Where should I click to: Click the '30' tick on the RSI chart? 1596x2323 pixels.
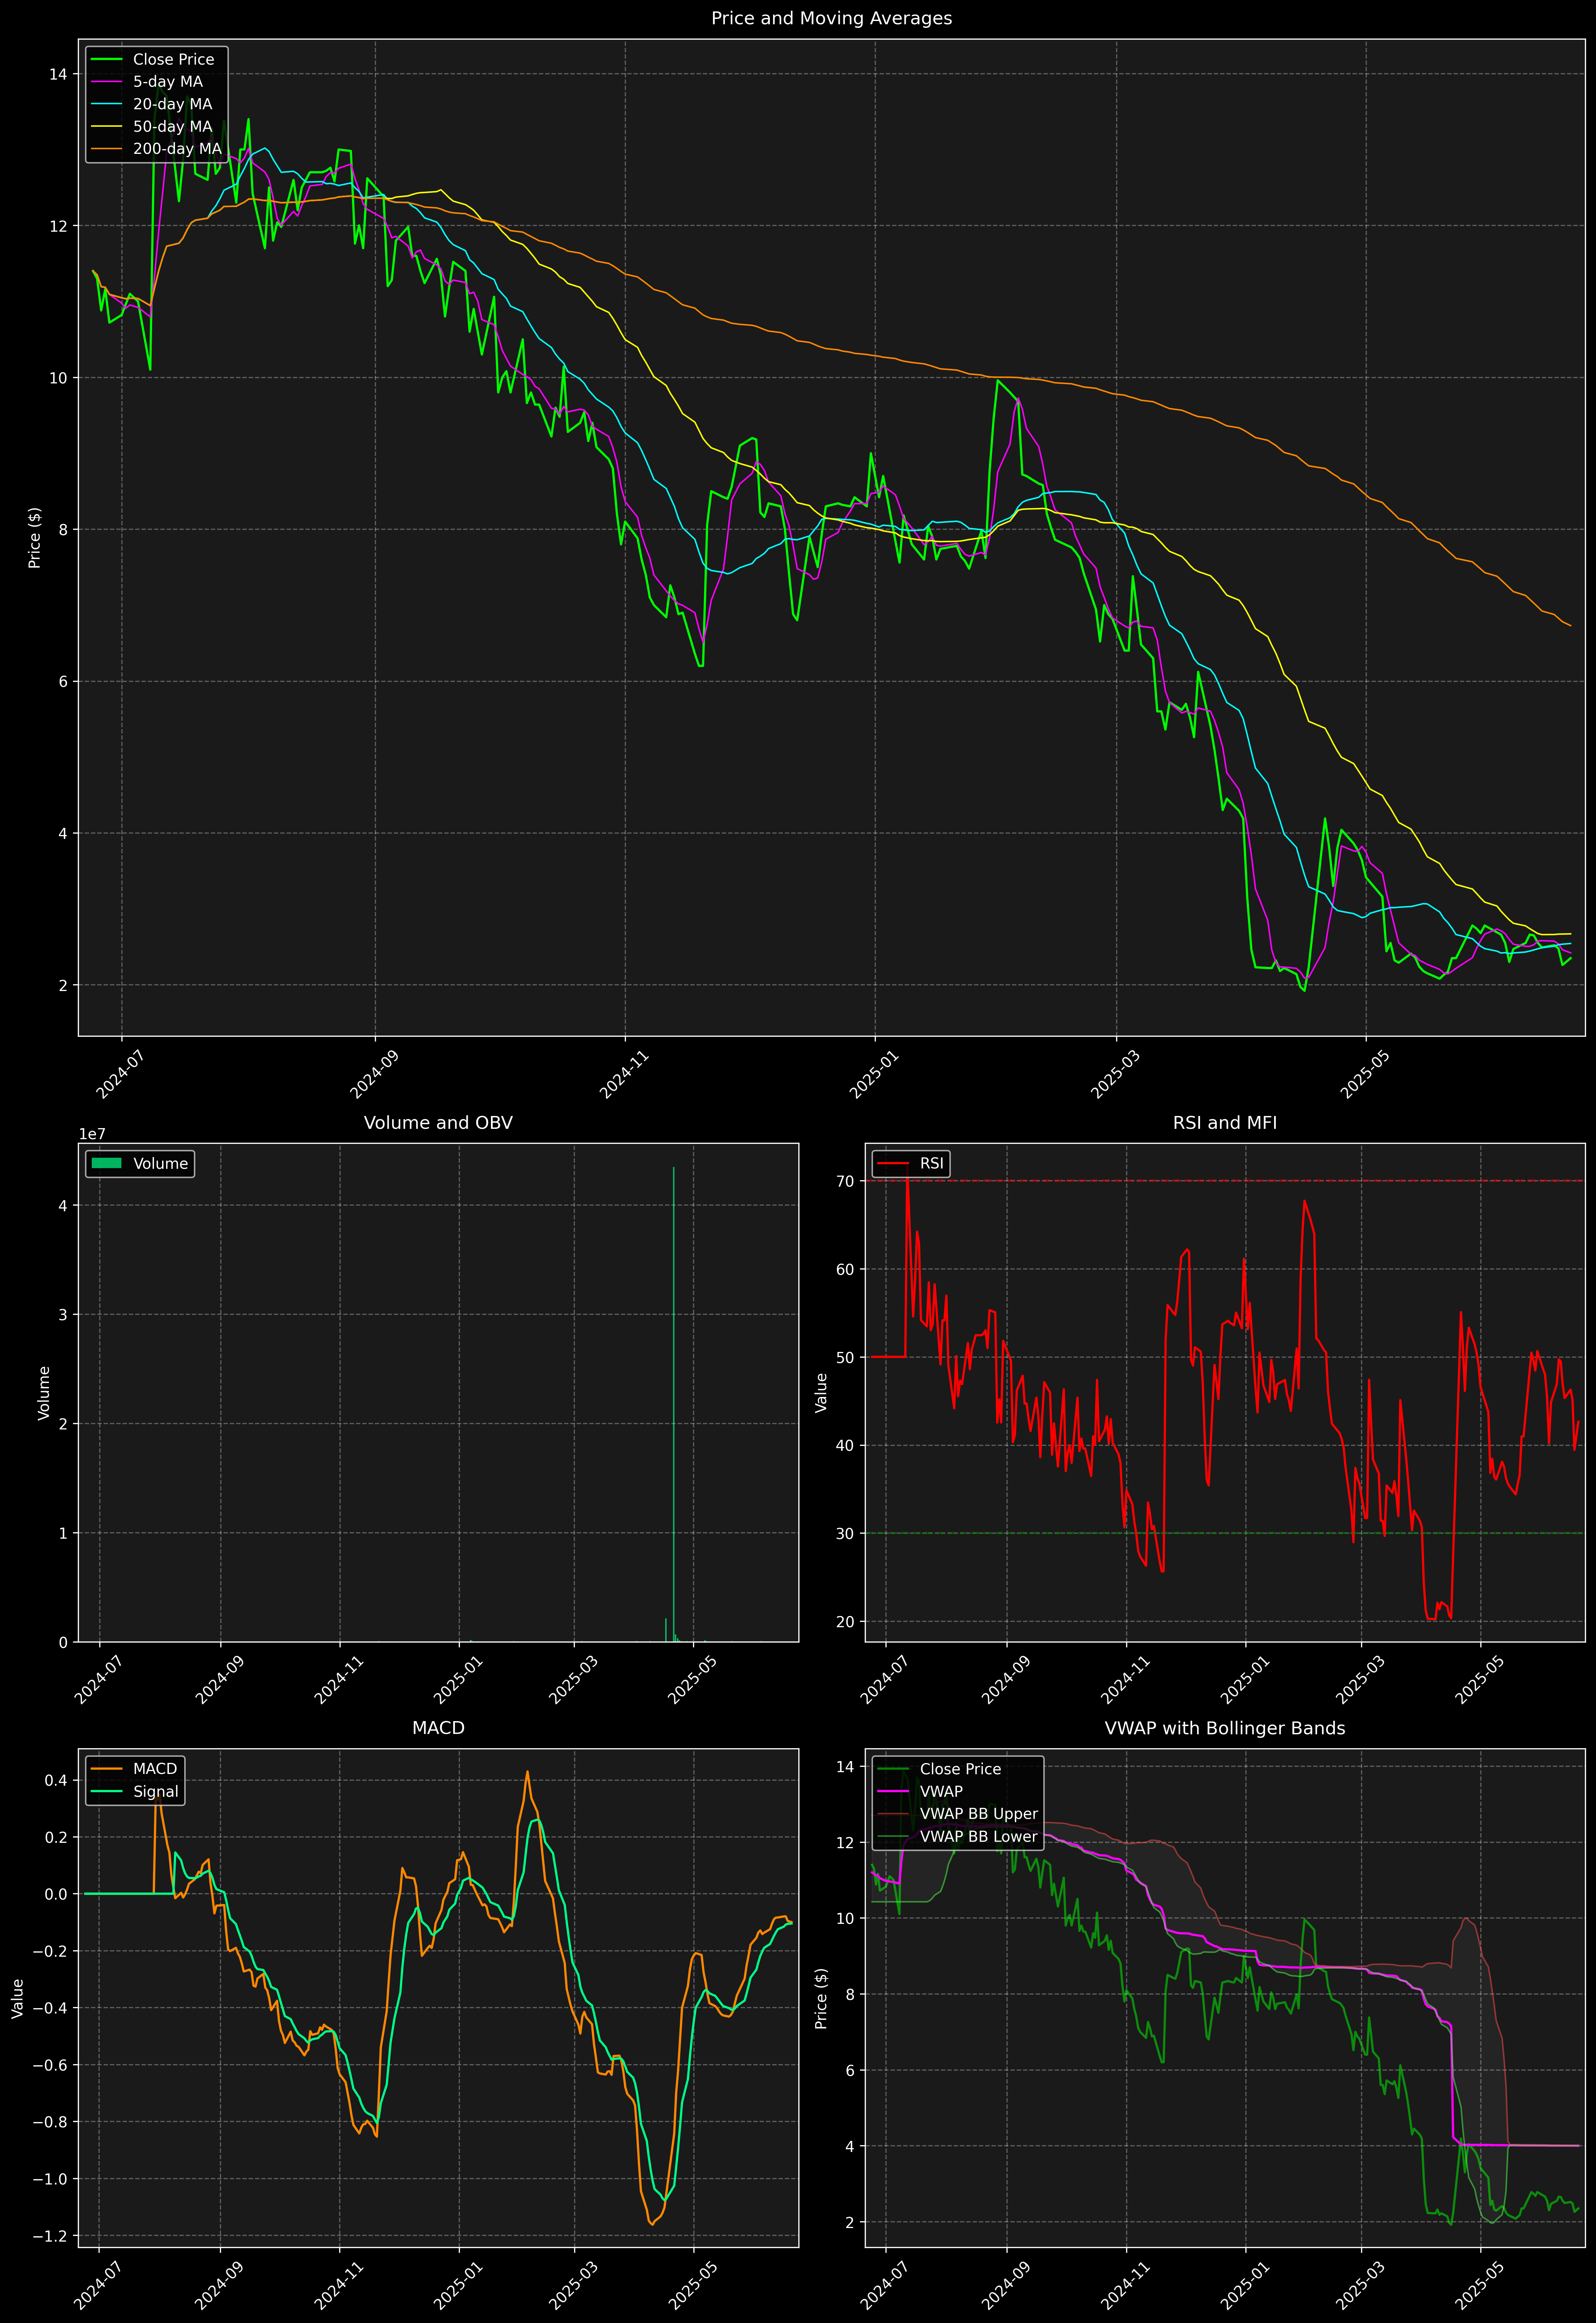point(846,1533)
